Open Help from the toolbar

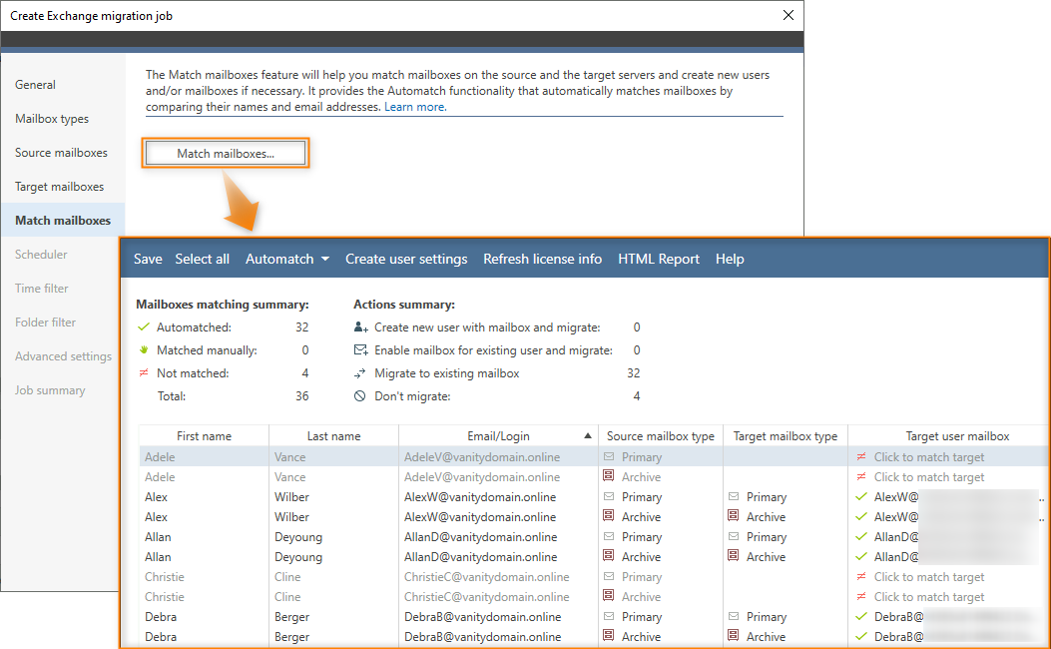pos(730,259)
